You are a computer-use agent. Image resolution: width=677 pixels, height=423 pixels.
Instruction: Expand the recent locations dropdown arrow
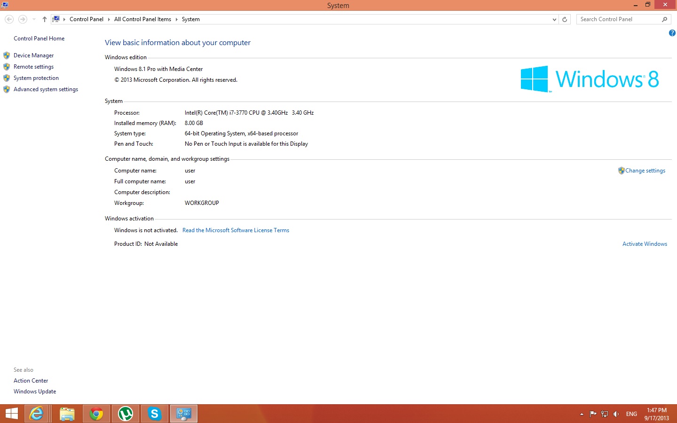[34, 19]
